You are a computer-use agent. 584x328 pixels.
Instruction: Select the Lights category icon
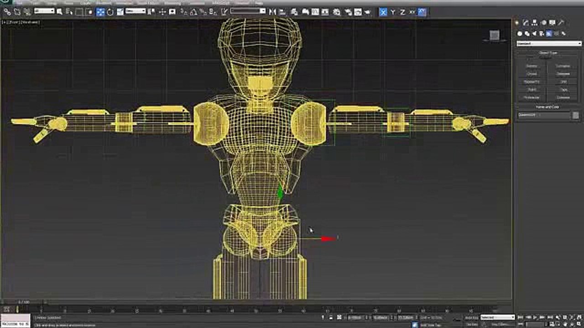(x=534, y=33)
